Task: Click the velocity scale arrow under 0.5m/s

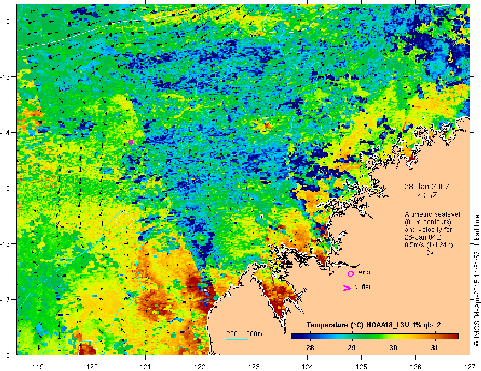Action: (x=423, y=253)
